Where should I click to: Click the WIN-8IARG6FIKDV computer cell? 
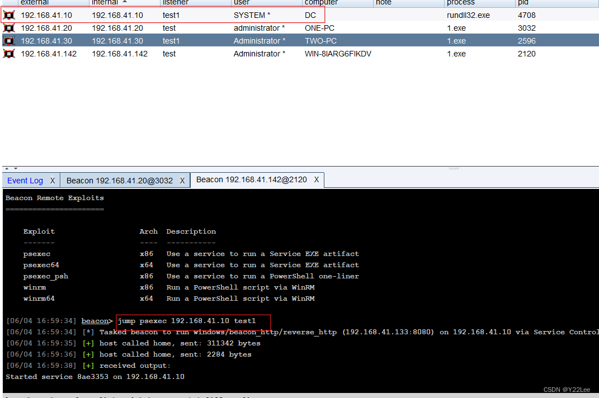[x=338, y=54]
